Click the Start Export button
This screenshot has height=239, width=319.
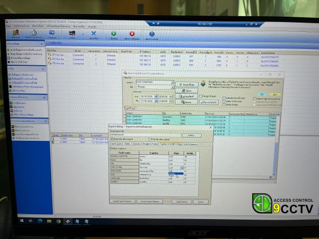182,202
